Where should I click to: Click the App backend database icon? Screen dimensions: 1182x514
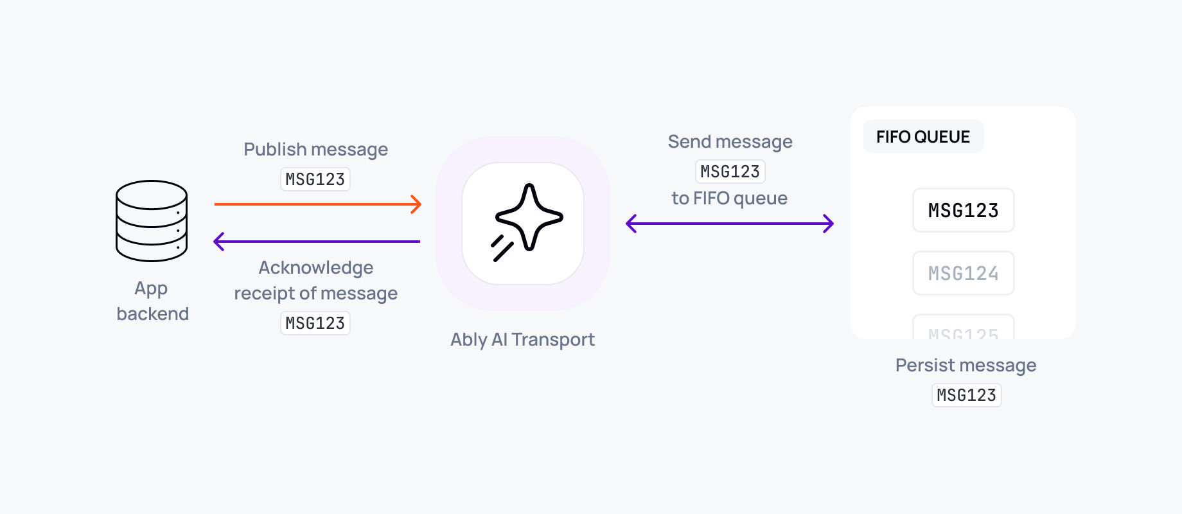pyautogui.click(x=152, y=220)
